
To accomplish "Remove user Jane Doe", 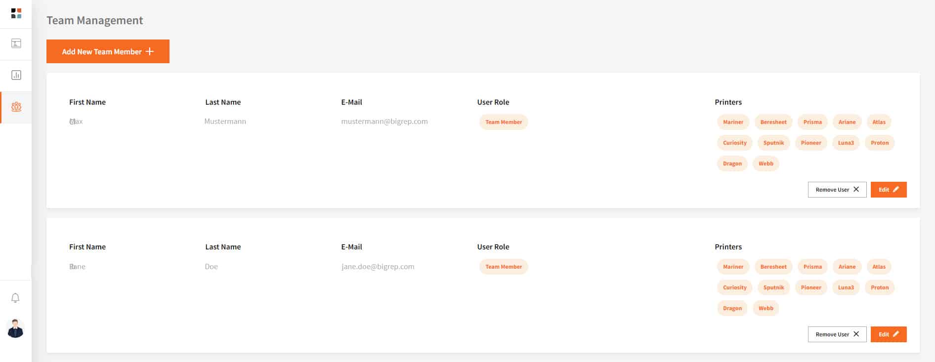I will [837, 334].
